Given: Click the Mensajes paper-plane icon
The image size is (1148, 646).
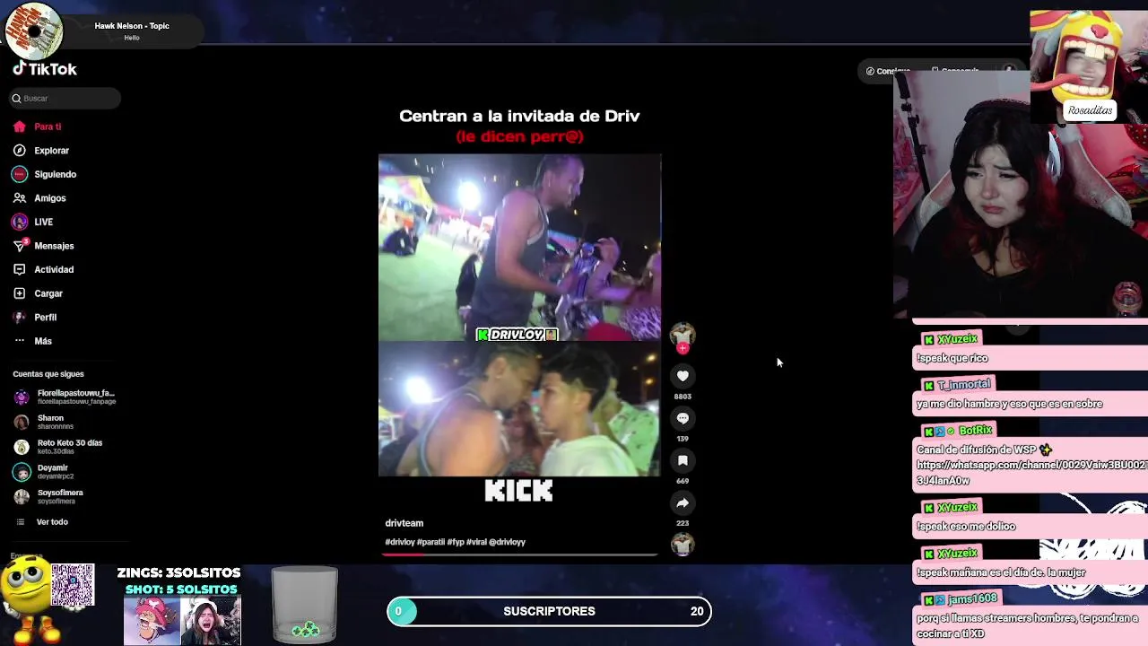Looking at the screenshot, I should [20, 246].
